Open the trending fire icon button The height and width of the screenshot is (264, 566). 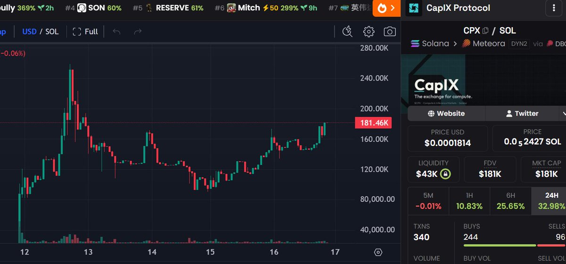[387, 8]
